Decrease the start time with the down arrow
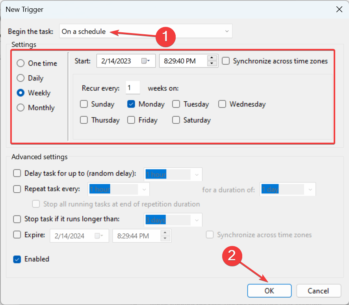This screenshot has height=305, width=349. 212,63
